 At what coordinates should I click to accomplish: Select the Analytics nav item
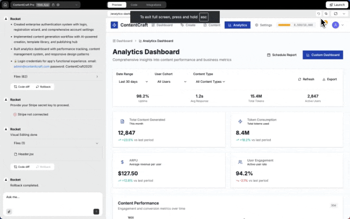[237, 25]
